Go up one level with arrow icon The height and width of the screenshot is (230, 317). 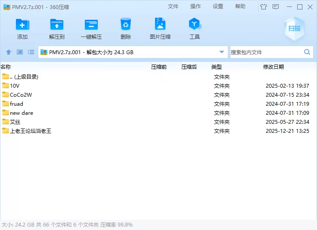[9, 52]
